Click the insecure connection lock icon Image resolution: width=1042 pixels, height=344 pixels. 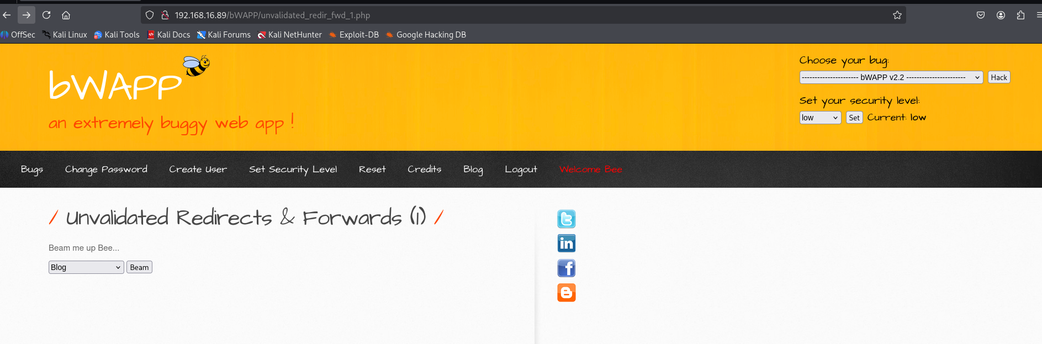(x=165, y=15)
